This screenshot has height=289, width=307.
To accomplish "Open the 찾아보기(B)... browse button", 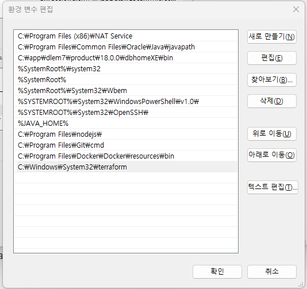I will [x=272, y=80].
